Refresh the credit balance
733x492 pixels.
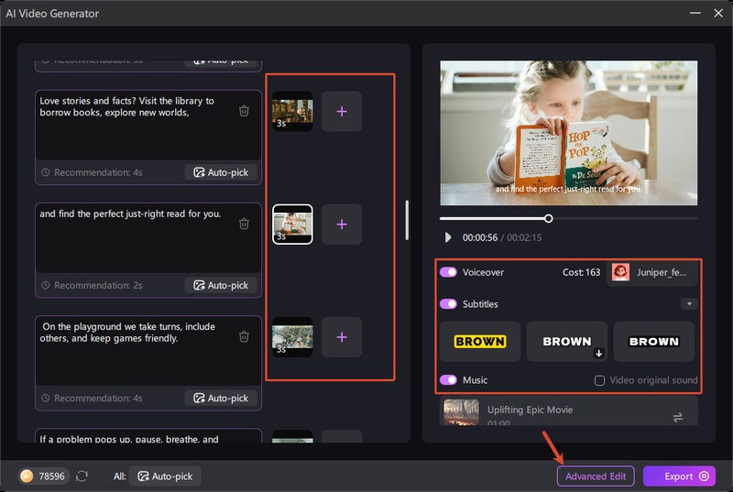pyautogui.click(x=82, y=476)
